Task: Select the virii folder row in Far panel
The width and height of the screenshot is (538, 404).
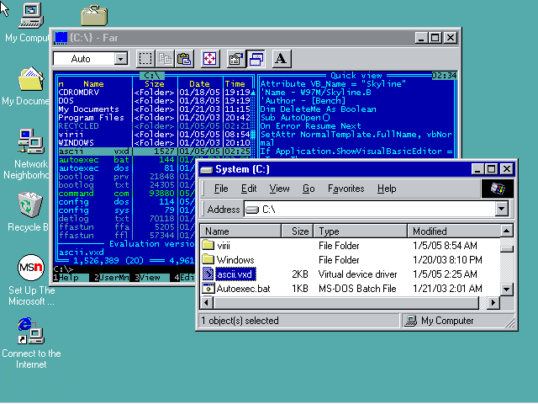Action: [x=155, y=134]
